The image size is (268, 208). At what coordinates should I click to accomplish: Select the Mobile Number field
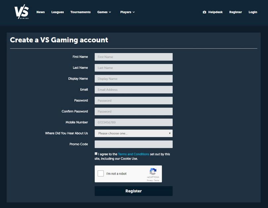(133, 123)
